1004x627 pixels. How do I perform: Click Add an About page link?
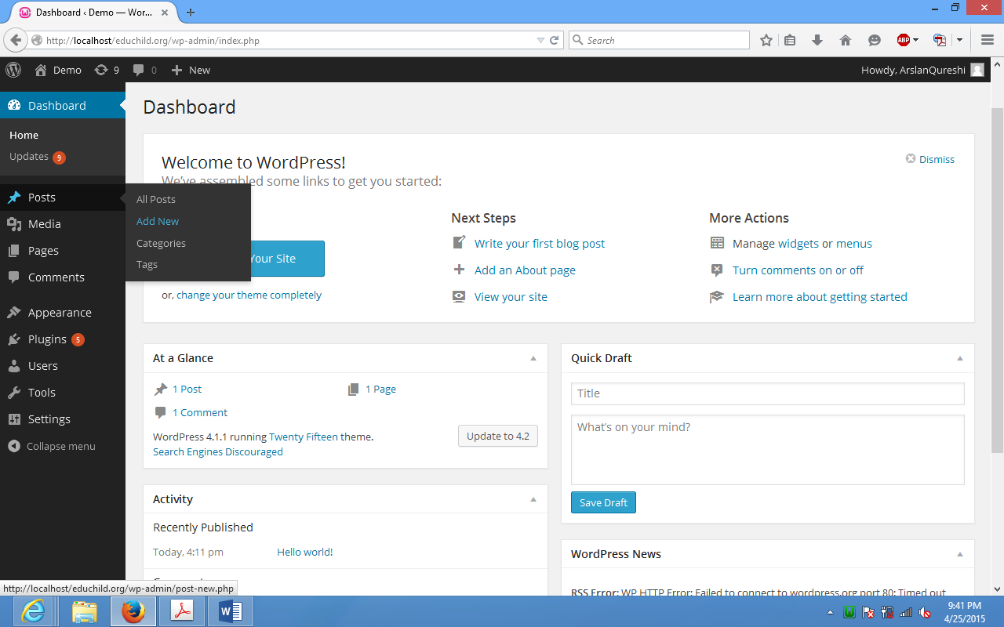coord(525,270)
